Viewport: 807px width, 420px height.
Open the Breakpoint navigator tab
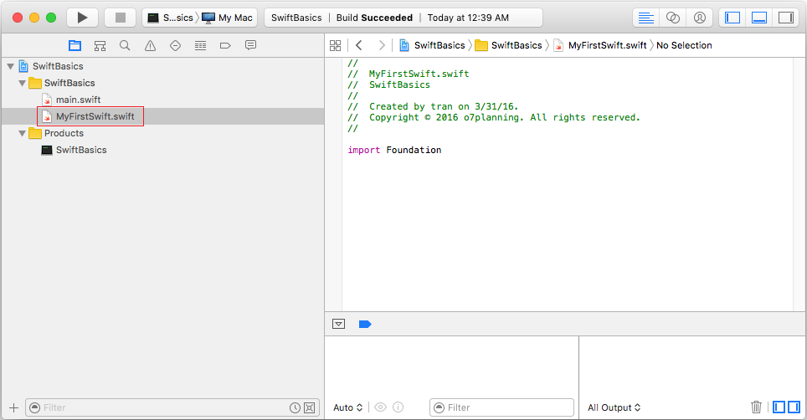225,46
